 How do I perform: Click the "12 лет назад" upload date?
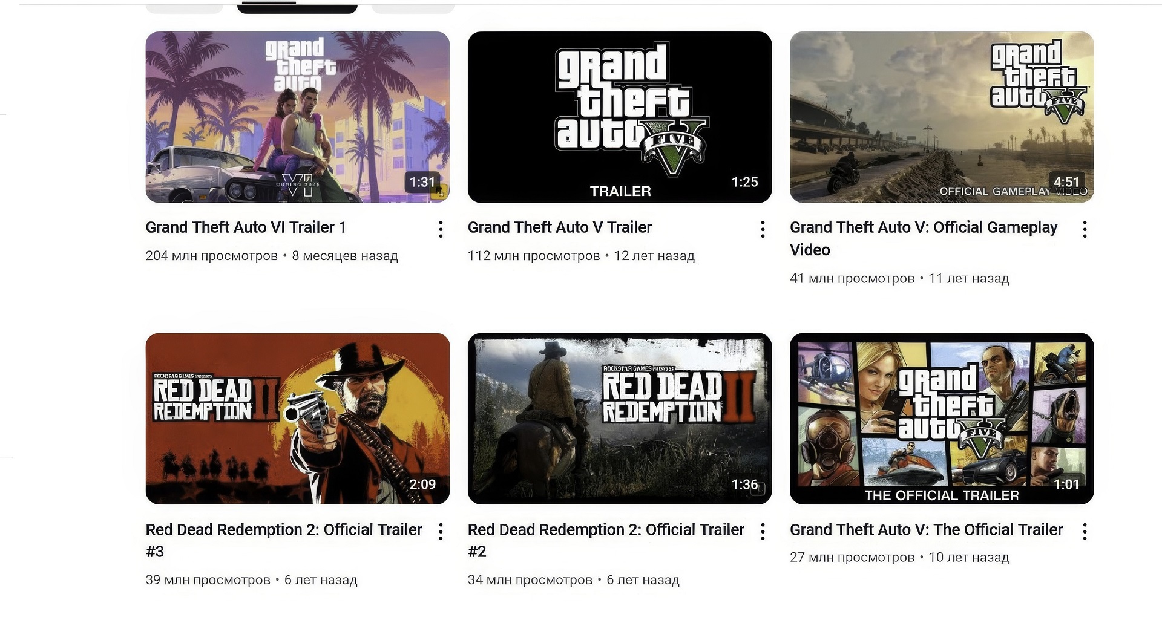654,256
